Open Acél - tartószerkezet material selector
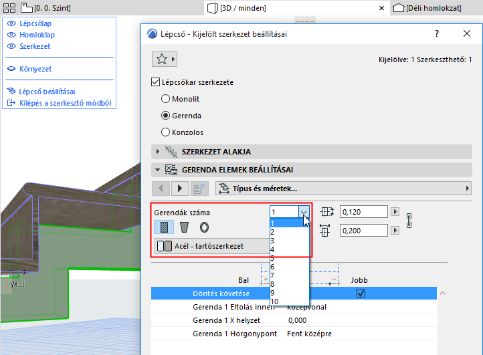 click(212, 246)
